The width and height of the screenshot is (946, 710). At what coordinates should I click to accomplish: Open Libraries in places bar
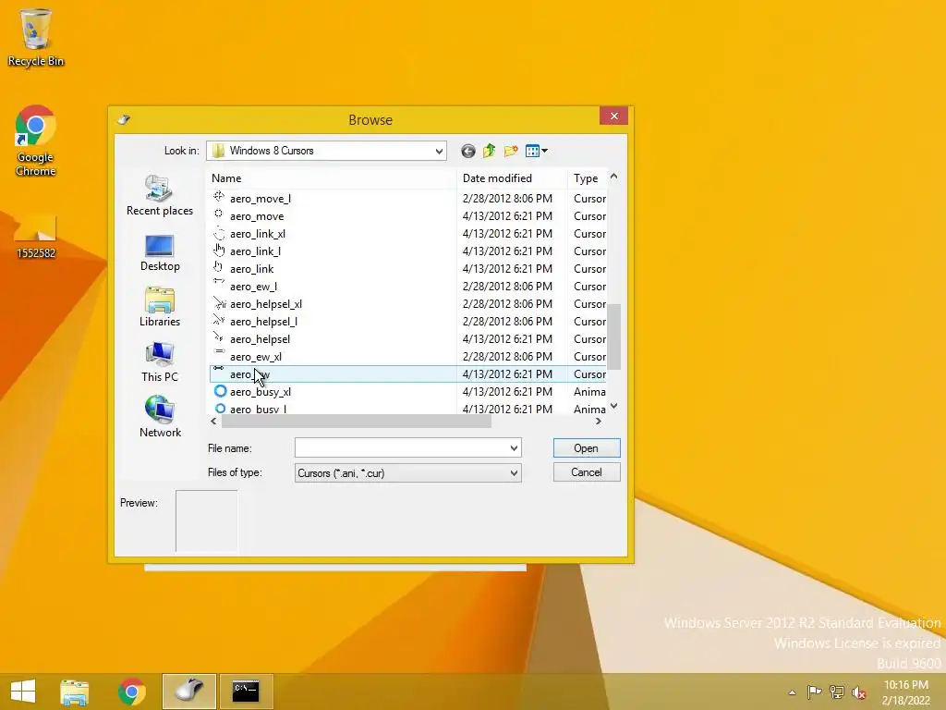pos(160,307)
